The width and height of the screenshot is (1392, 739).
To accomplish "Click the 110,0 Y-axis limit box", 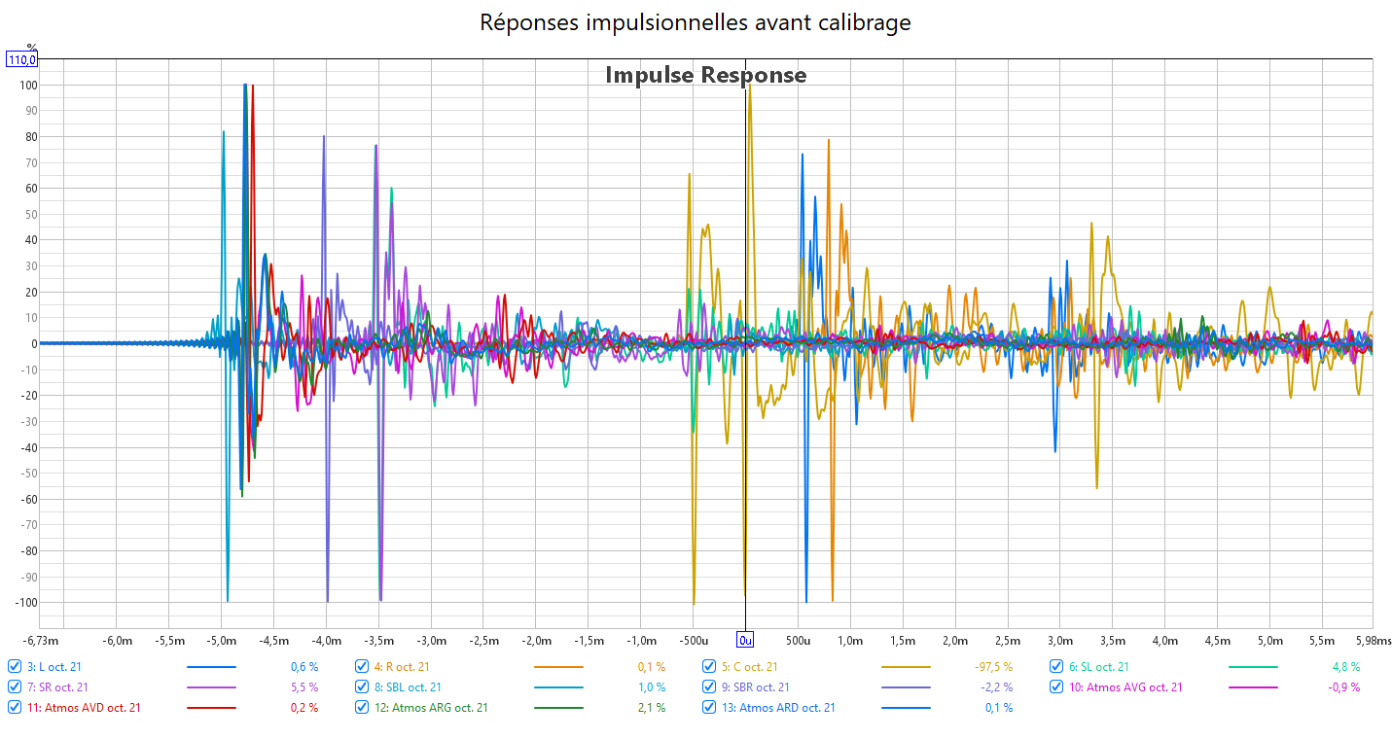I will point(22,60).
